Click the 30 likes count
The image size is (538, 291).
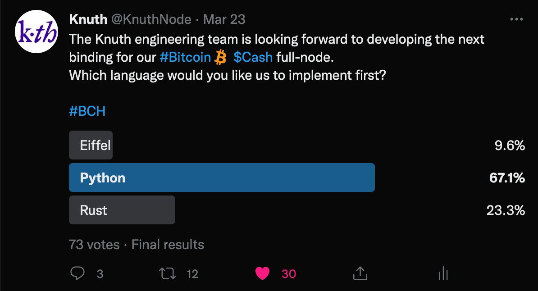click(289, 274)
